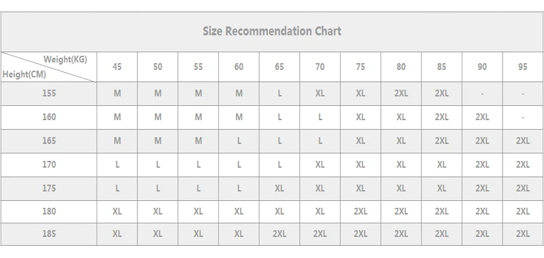Viewport: 544px width, 258px height.
Task: Click size cell for 155 cm, 65 kg
Action: (279, 93)
